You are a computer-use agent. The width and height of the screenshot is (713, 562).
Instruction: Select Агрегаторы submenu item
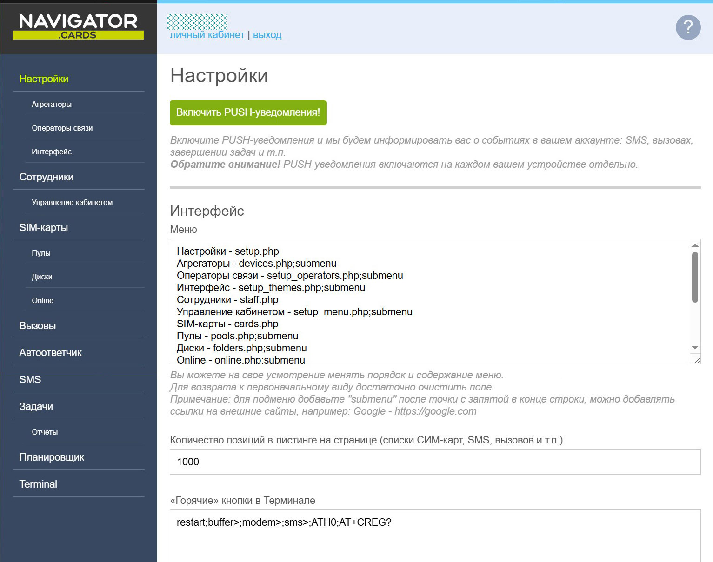[52, 105]
